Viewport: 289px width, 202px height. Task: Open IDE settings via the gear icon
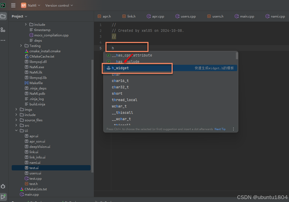click(x=3, y=186)
